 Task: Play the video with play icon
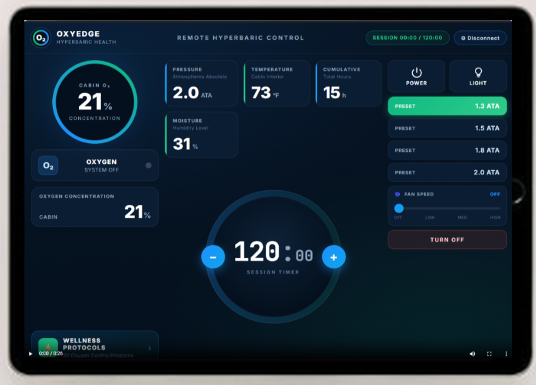[x=30, y=354]
